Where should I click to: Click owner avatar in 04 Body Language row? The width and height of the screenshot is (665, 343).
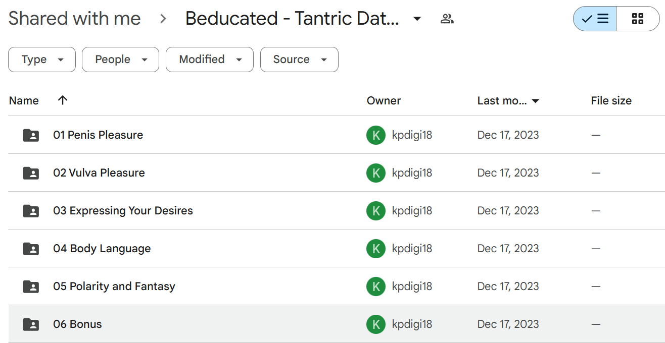click(376, 249)
